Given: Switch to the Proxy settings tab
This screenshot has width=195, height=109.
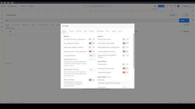Looking at the screenshot, I should point(108,31).
